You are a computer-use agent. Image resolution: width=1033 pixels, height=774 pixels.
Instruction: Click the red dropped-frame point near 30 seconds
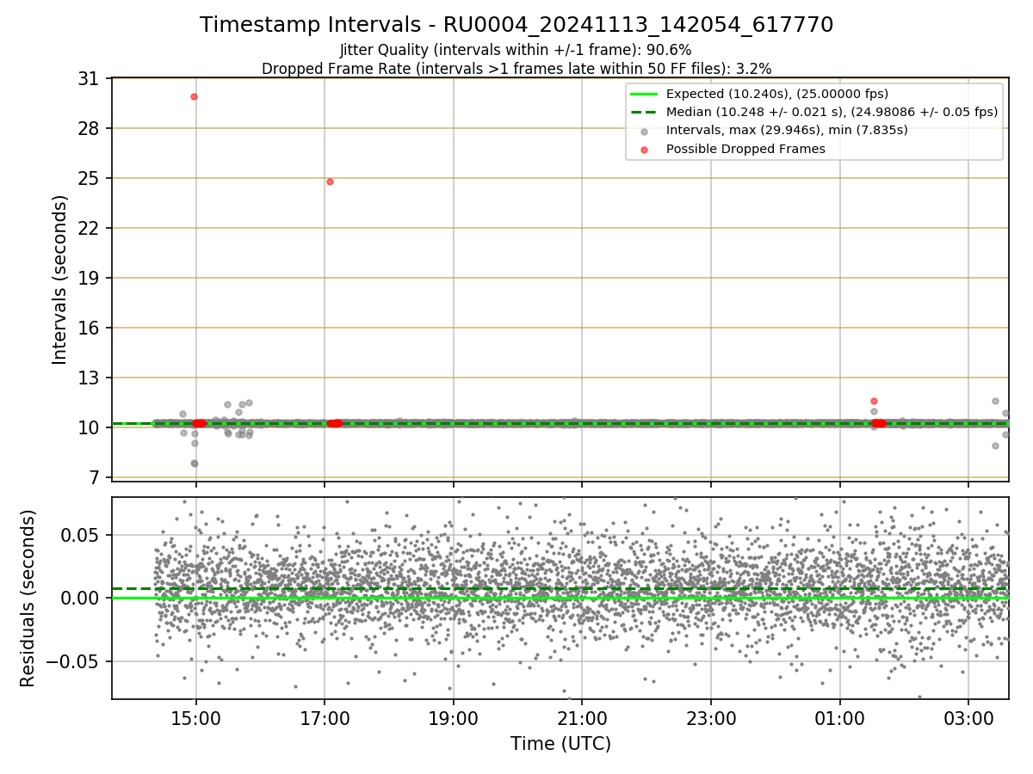(194, 96)
